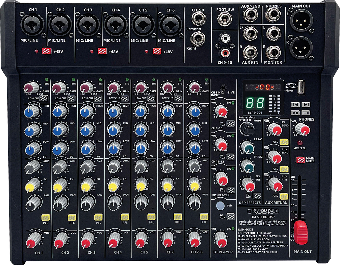Enable +48V phantom power for CH 1-2
Image resolution: width=340 pixels, height=265 pixels.
tap(47, 51)
